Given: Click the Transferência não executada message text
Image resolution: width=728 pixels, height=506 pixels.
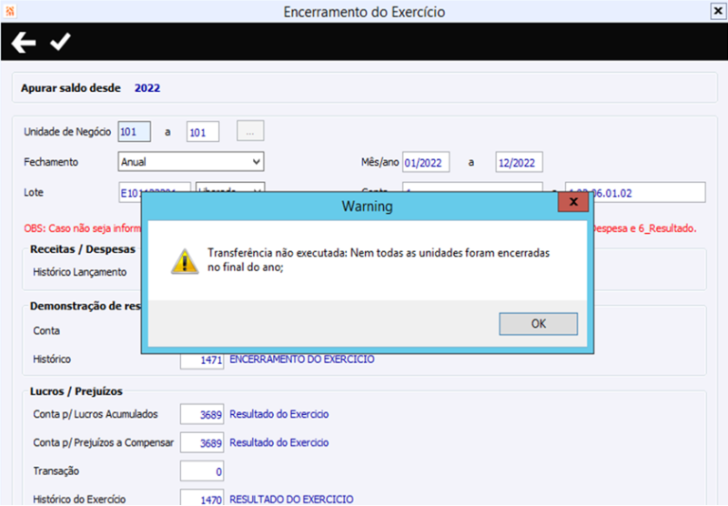Looking at the screenshot, I should [379, 260].
